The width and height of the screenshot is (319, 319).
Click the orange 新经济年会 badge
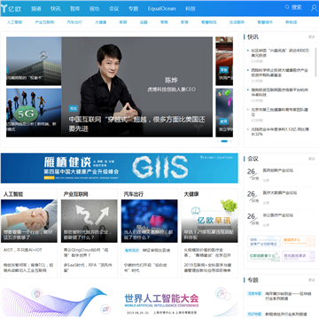pos(299,241)
